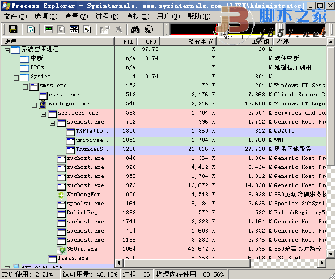Select the ZhuDongFan... process name
This screenshot has height=279, width=335.
88,195
